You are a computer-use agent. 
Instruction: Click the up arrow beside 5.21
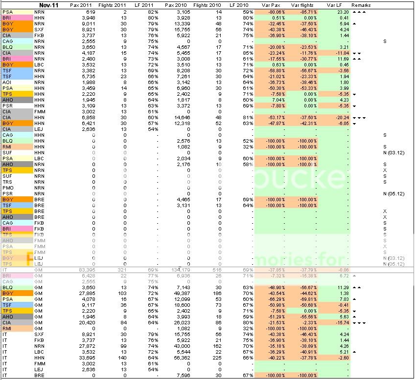click(354, 352)
